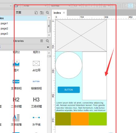The image size is (136, 133).
Task: Select the olive colored rectangle
Action: click(x=63, y=119)
